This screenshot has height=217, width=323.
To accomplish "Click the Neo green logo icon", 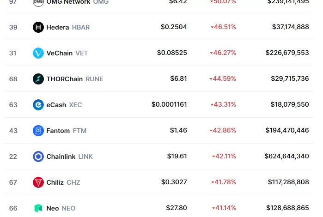I will [38, 208].
